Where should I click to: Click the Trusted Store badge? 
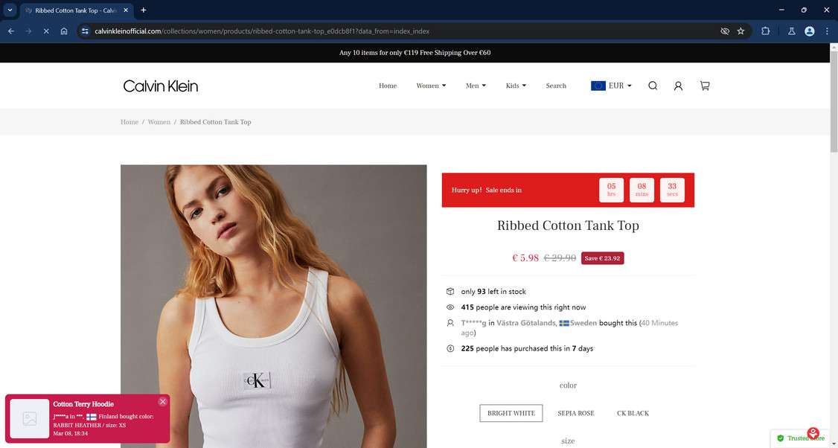(800, 438)
